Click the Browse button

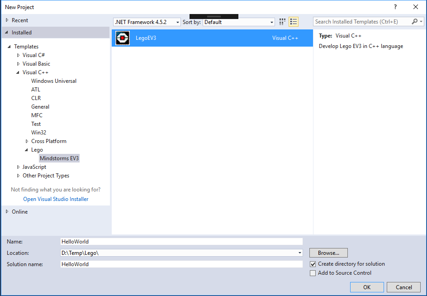pyautogui.click(x=328, y=253)
